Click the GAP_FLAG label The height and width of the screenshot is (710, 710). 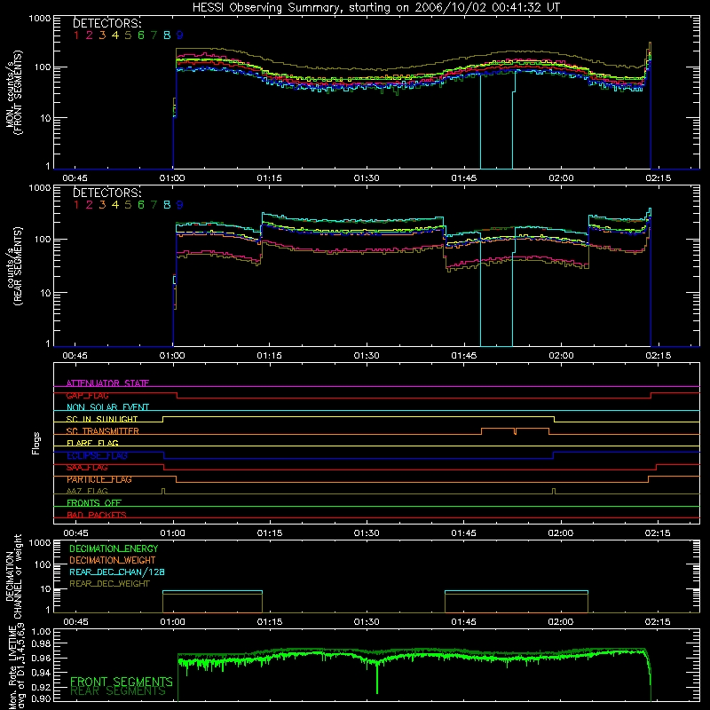[x=87, y=395]
